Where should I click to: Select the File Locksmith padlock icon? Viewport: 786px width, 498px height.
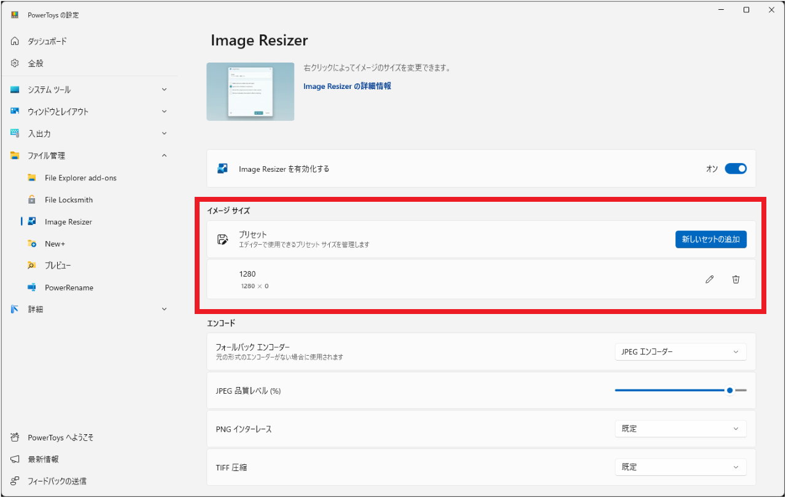coord(32,200)
